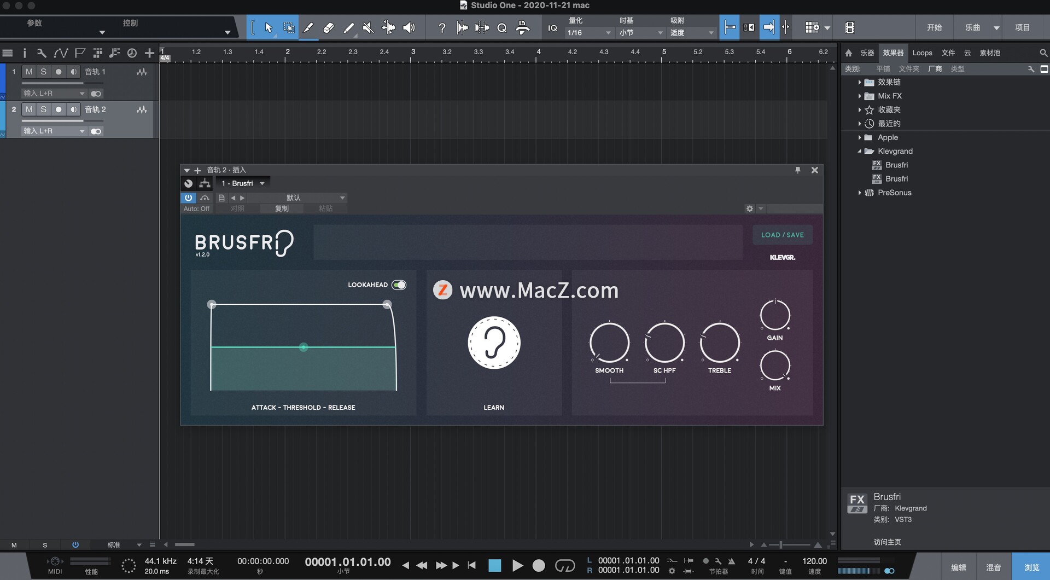
Task: Mute track 音轨 1
Action: click(29, 72)
